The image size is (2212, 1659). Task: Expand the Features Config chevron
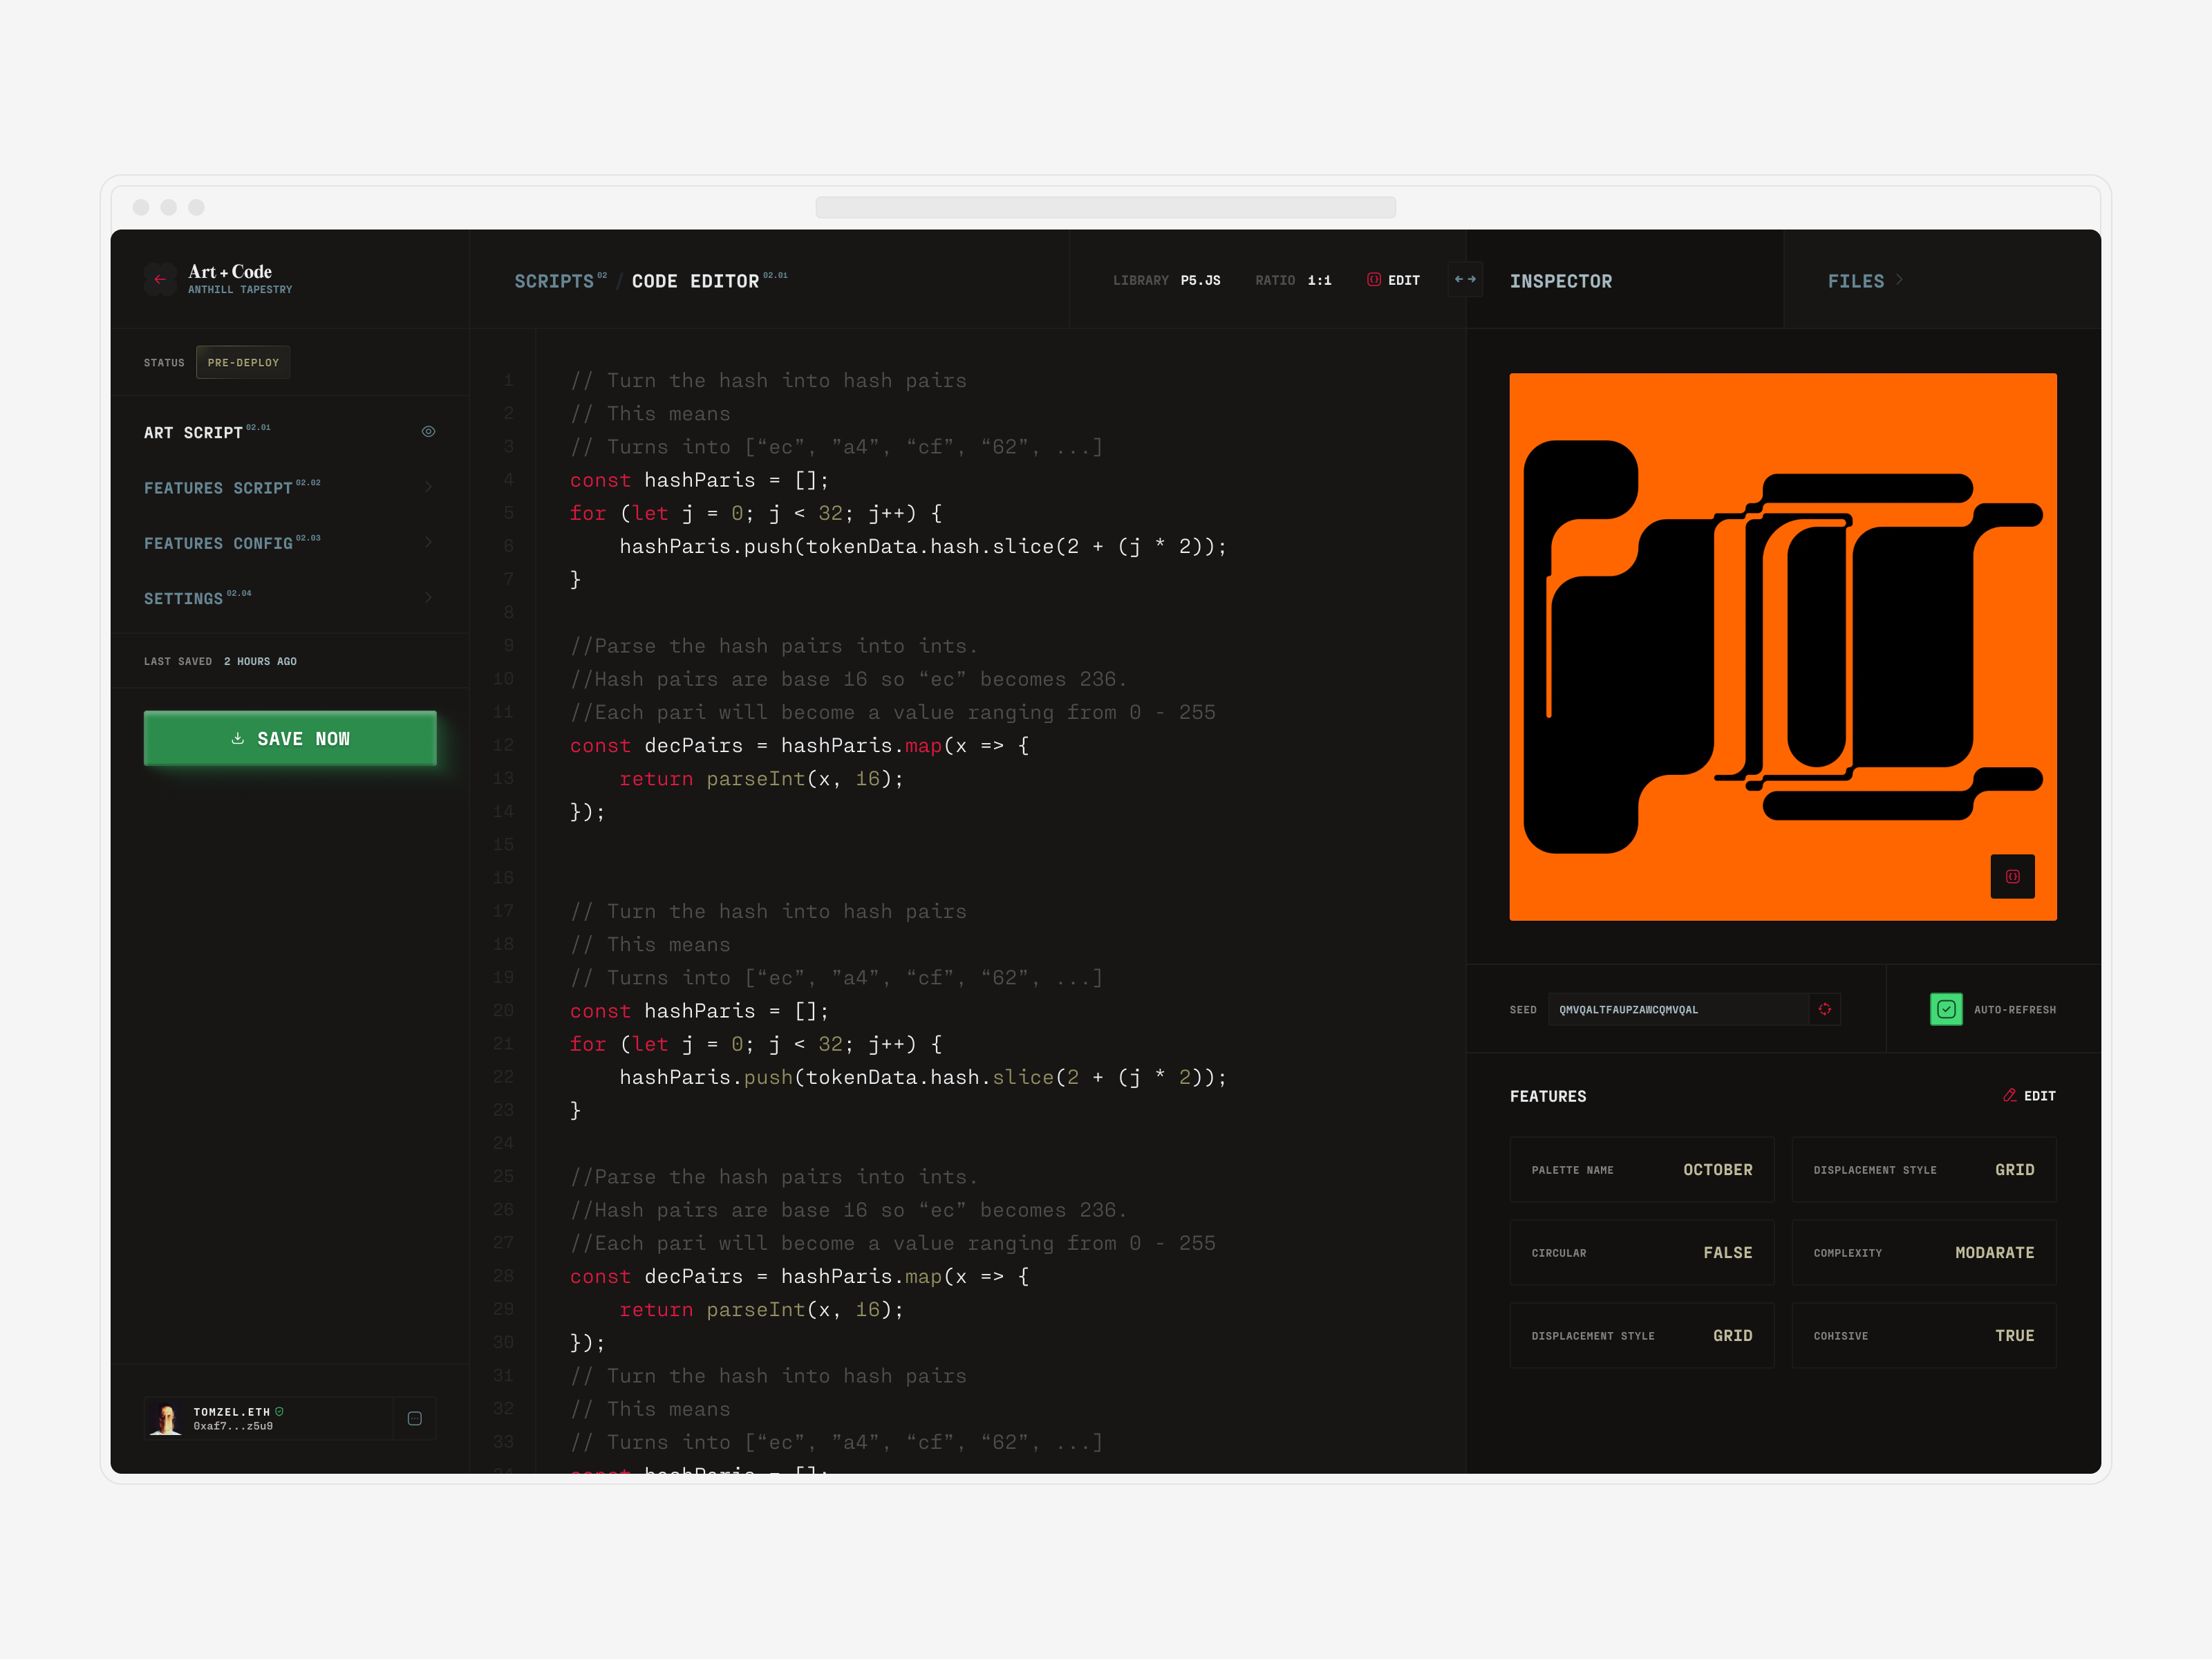(428, 542)
